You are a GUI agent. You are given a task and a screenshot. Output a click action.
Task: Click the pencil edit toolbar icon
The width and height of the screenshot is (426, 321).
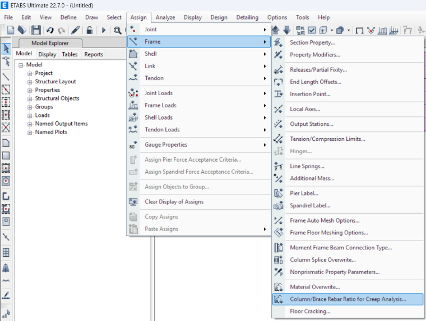[75, 30]
